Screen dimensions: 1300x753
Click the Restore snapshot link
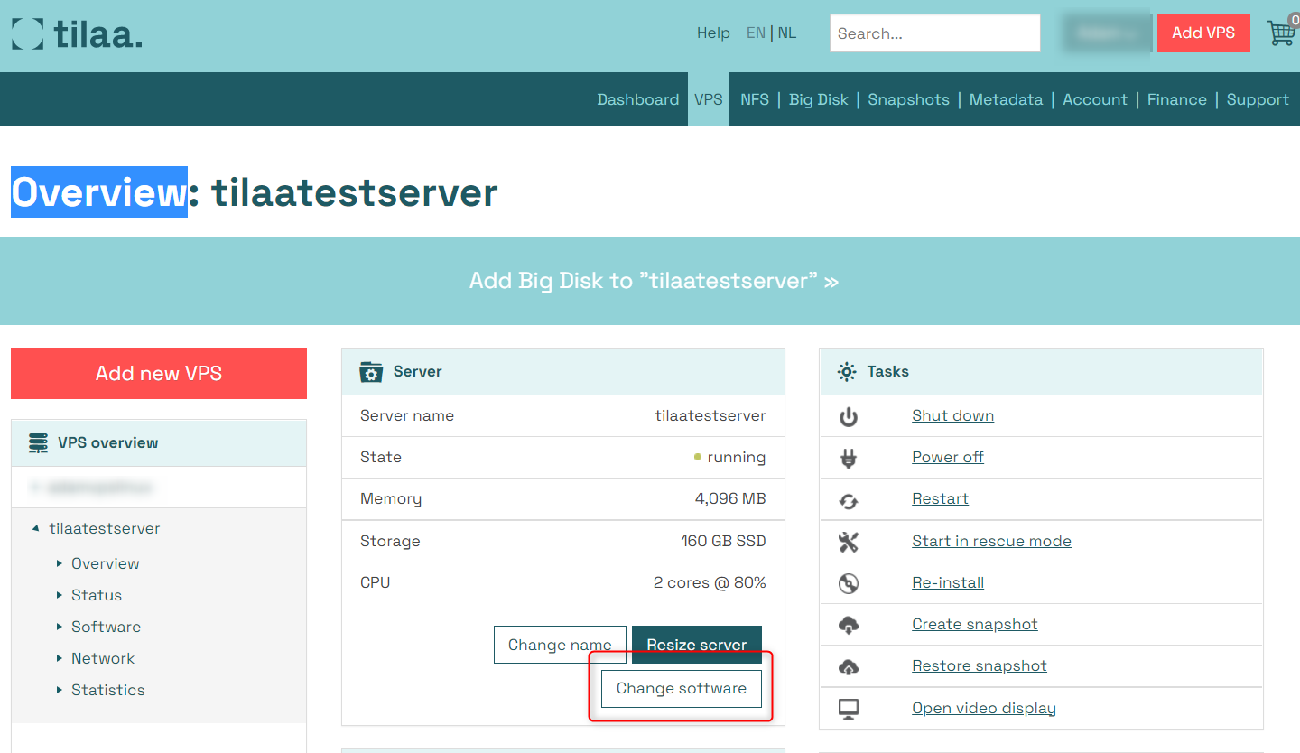tap(980, 665)
